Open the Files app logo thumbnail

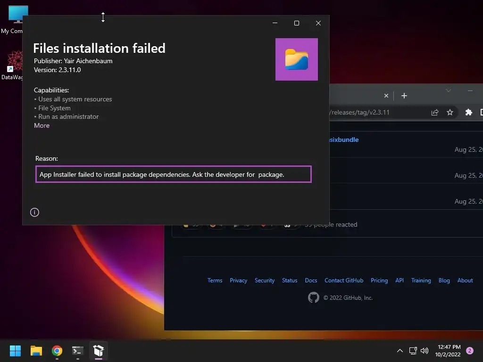click(296, 59)
